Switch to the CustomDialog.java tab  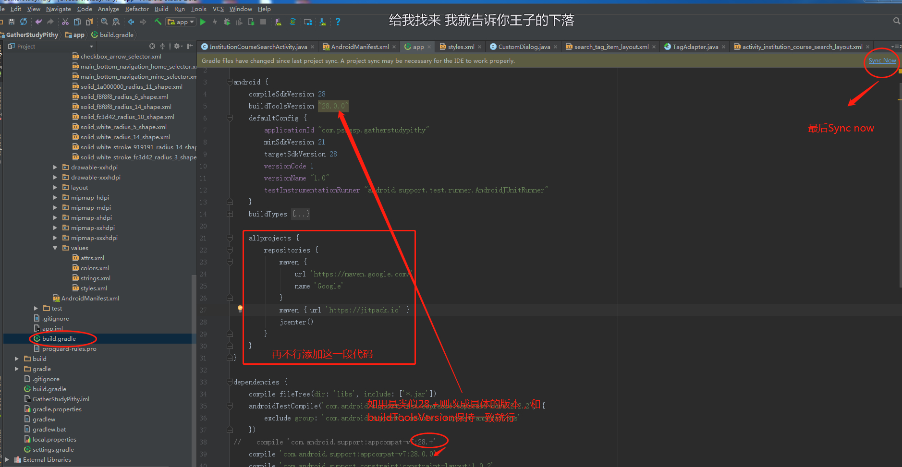tap(524, 47)
